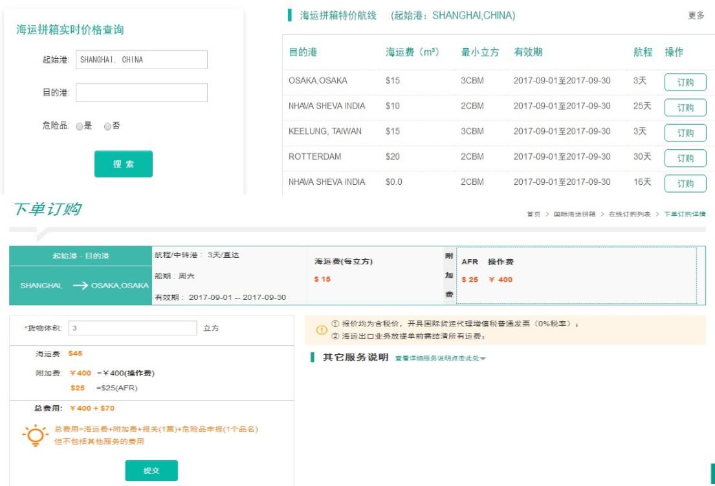This screenshot has width=715, height=486.
Task: Click the 目的港 column header
Action: point(303,52)
